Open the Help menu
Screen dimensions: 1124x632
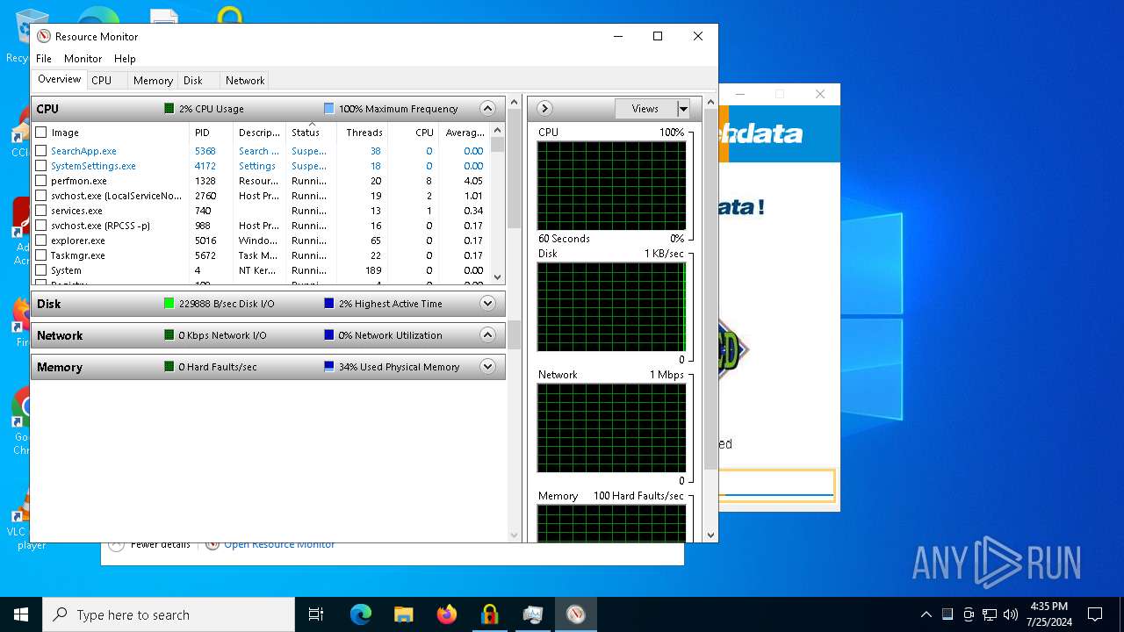pyautogui.click(x=125, y=59)
